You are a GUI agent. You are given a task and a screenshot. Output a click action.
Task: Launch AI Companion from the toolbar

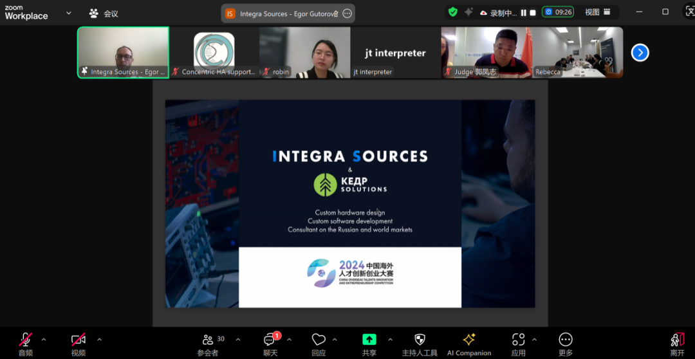click(469, 344)
